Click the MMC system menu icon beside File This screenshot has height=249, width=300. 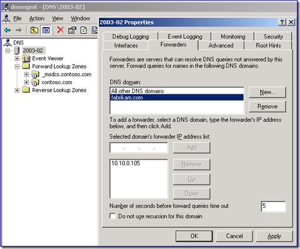[6, 18]
